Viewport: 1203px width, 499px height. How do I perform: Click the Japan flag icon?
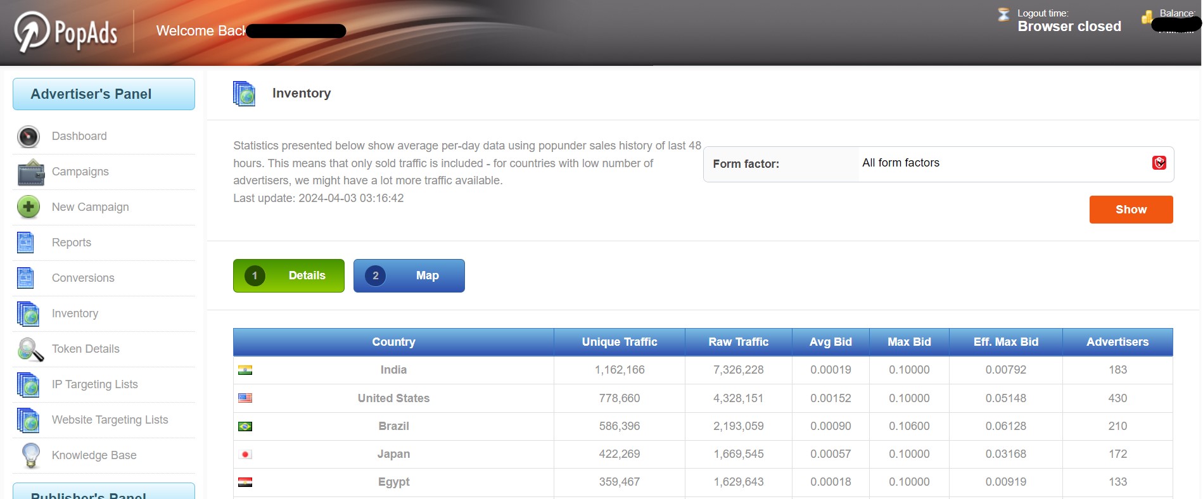click(x=245, y=454)
